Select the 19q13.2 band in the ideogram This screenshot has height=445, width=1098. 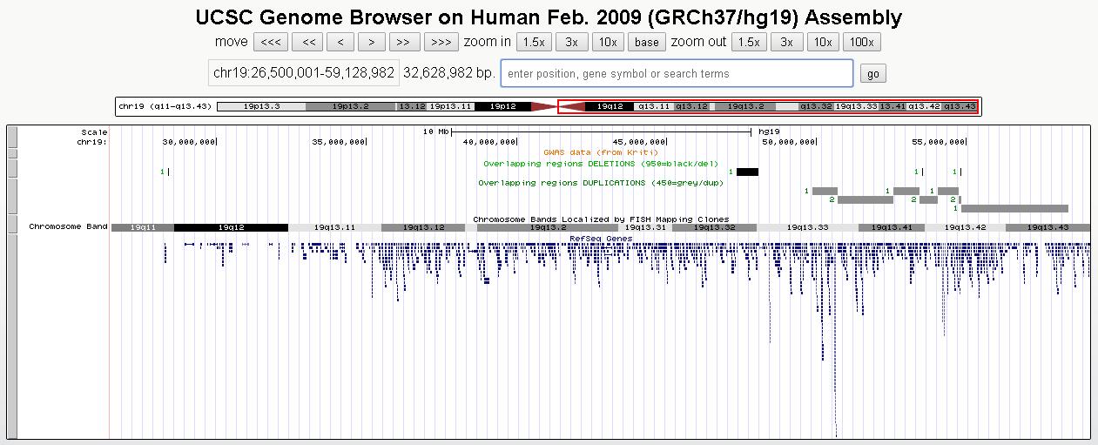point(745,106)
